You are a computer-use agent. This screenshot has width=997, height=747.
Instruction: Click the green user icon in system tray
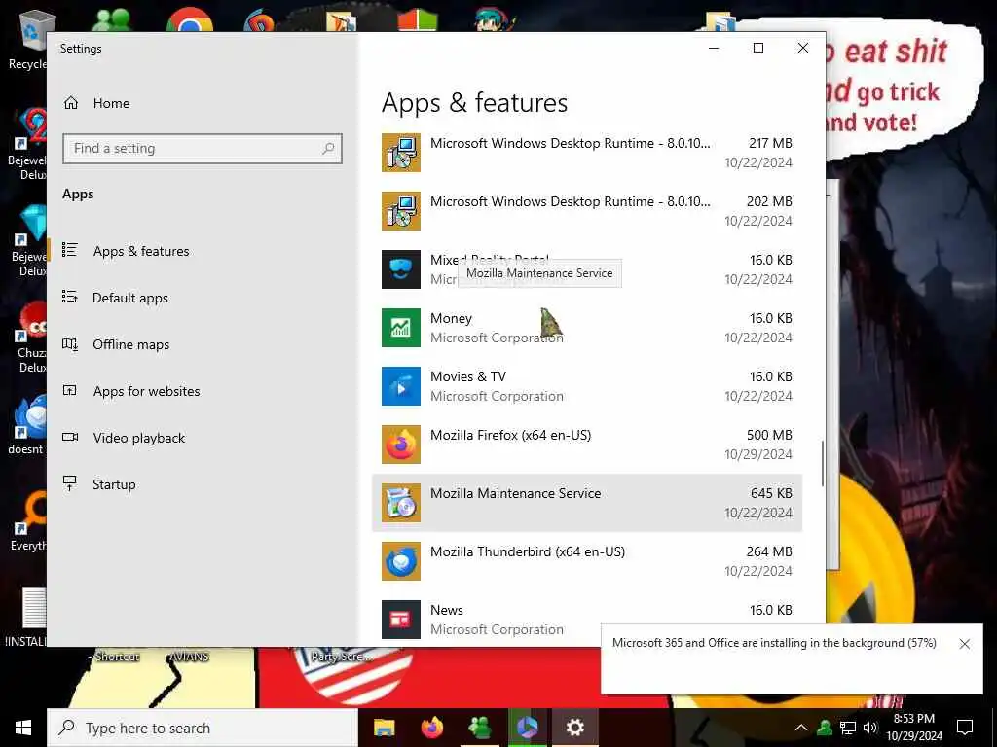coord(825,728)
